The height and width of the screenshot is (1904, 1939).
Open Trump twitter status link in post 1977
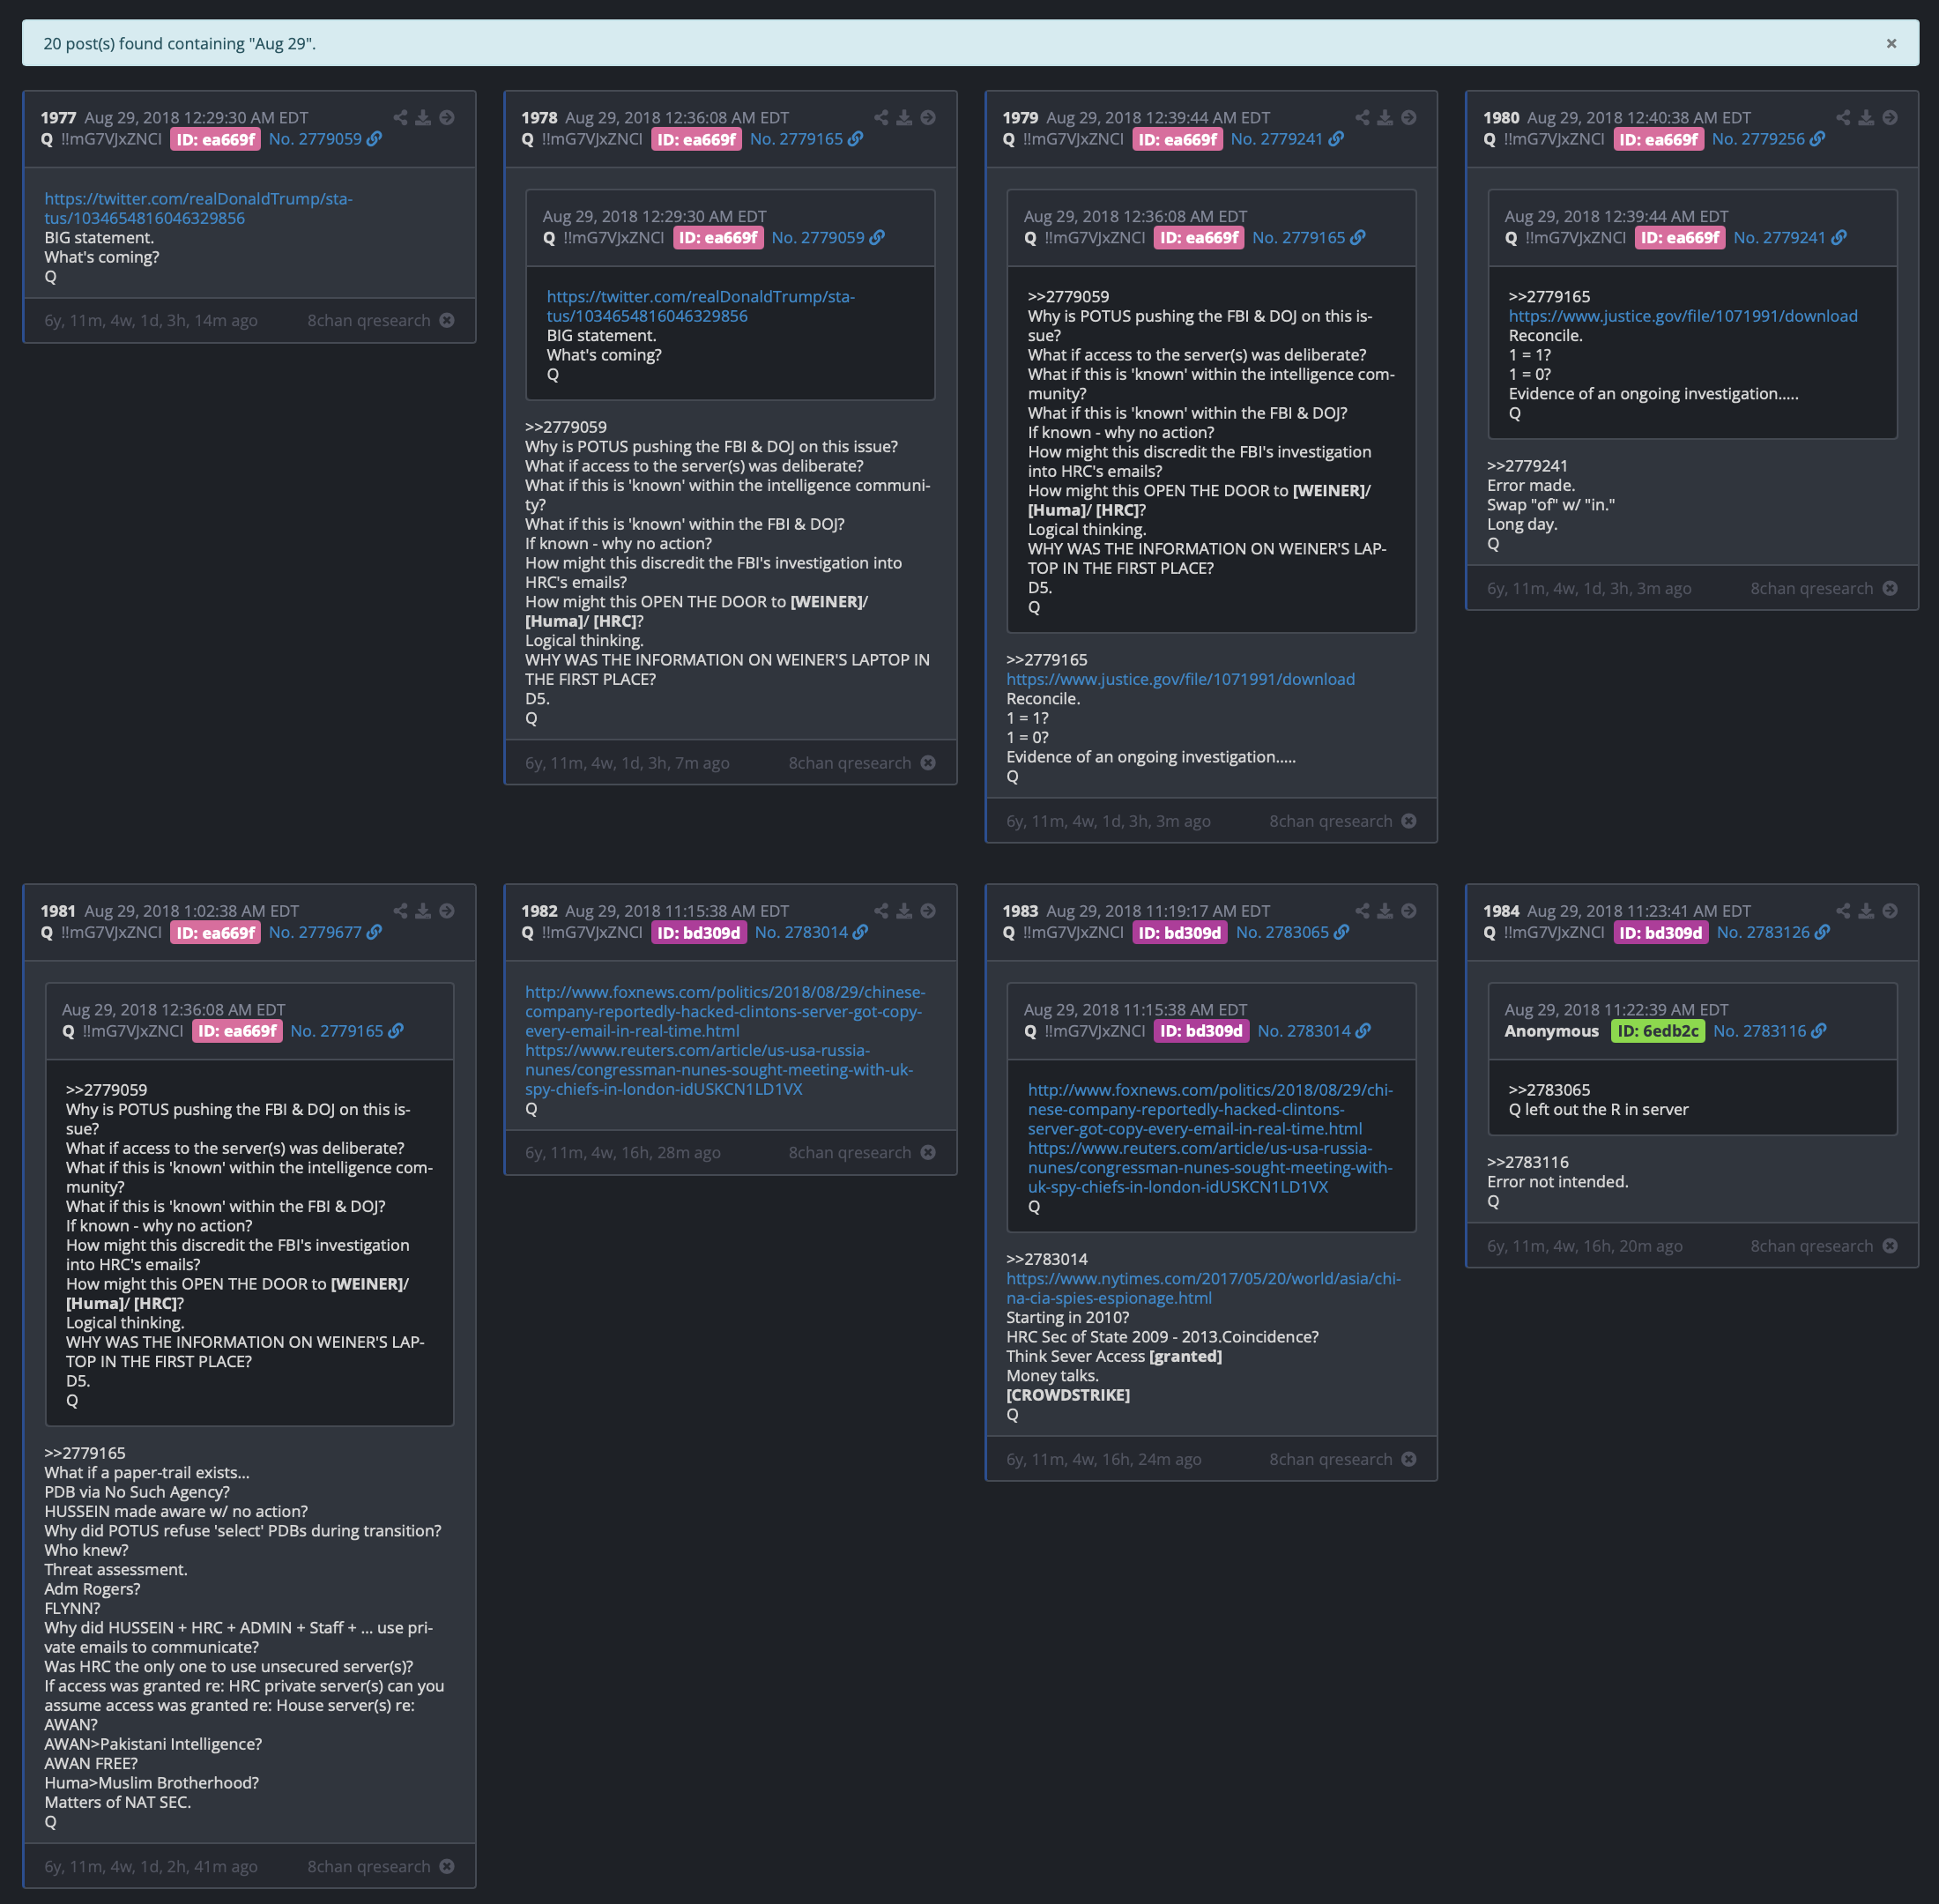click(198, 208)
